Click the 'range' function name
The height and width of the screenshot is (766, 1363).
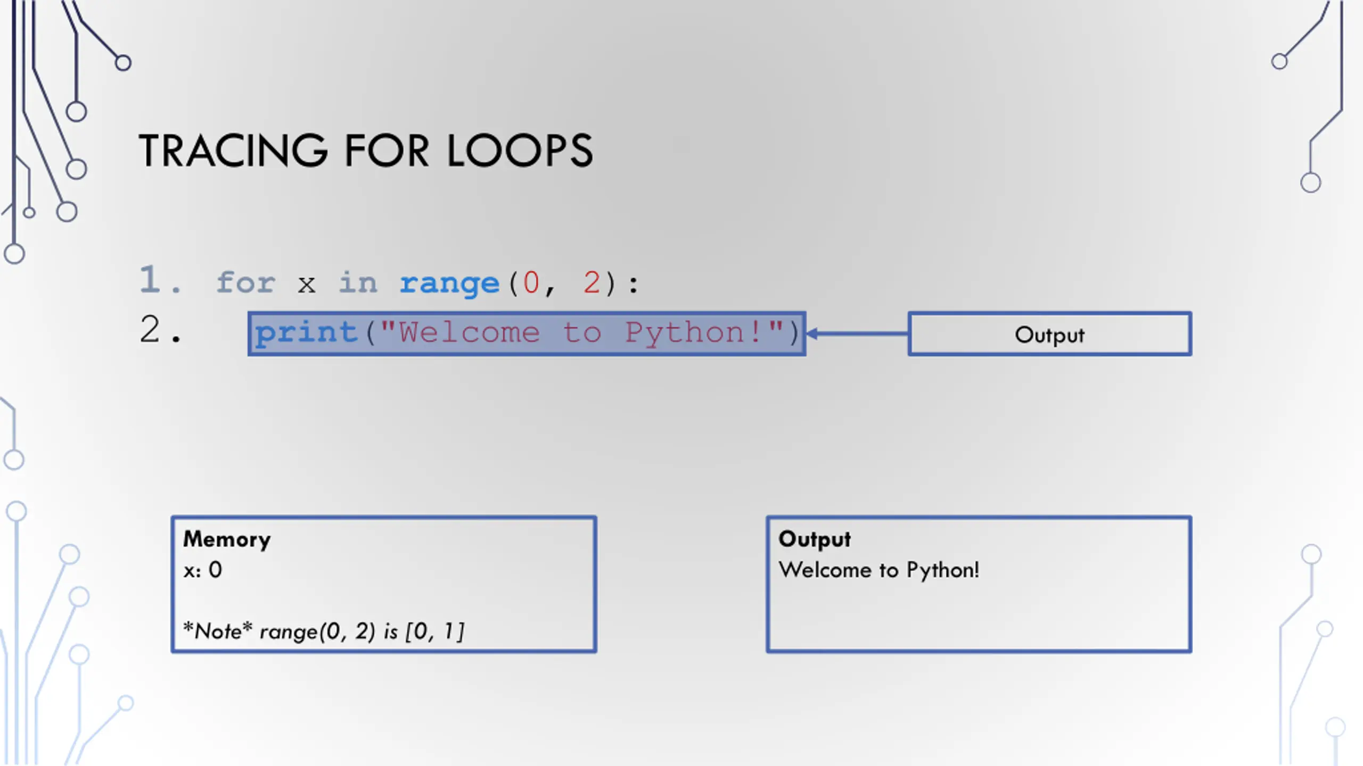pyautogui.click(x=449, y=283)
